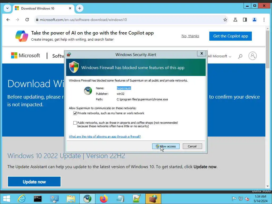Launch Internet Explorer from taskbar
272x204 pixels.
point(22,199)
